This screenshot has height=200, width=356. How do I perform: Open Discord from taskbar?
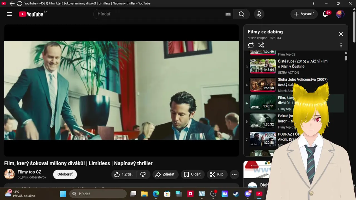pos(248,194)
